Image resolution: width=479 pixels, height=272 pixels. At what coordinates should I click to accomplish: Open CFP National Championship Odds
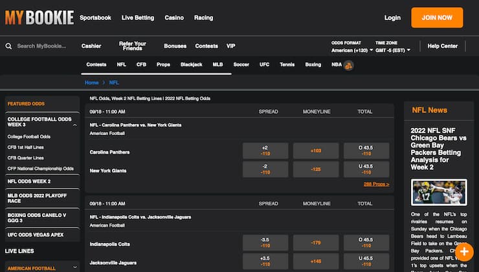click(41, 169)
